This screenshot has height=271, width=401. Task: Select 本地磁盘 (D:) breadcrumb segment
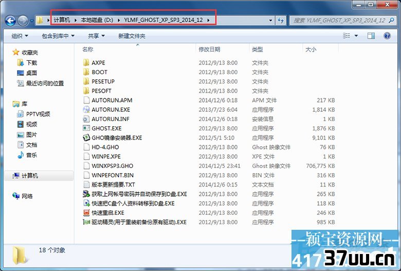coord(97,20)
